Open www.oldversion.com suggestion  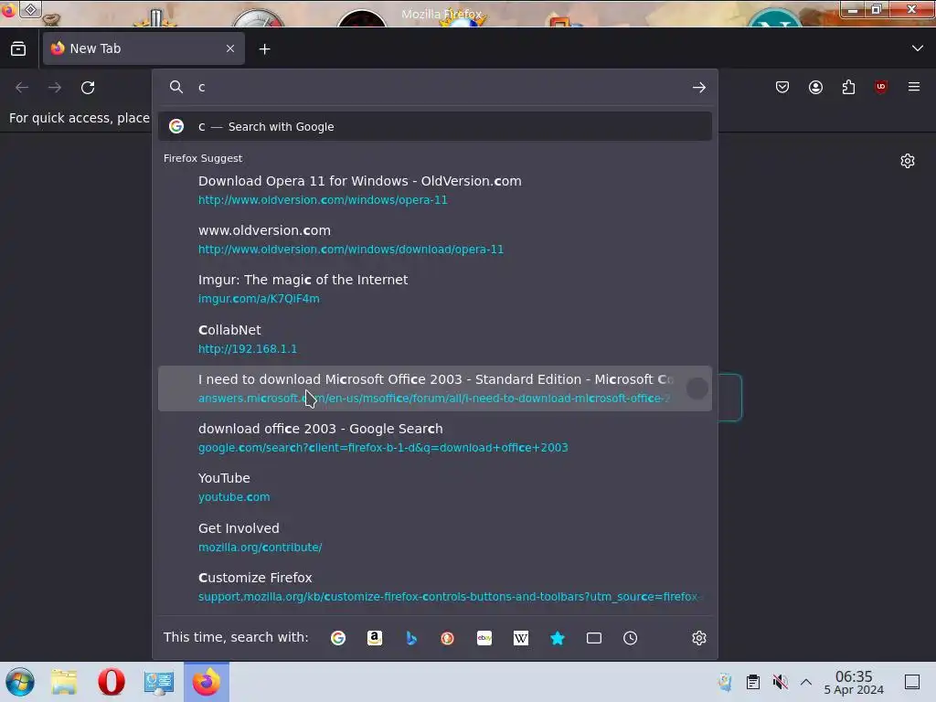[434, 239]
